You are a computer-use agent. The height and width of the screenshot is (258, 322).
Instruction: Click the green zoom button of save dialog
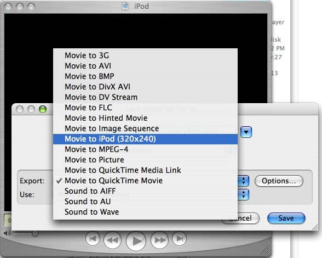point(43,109)
